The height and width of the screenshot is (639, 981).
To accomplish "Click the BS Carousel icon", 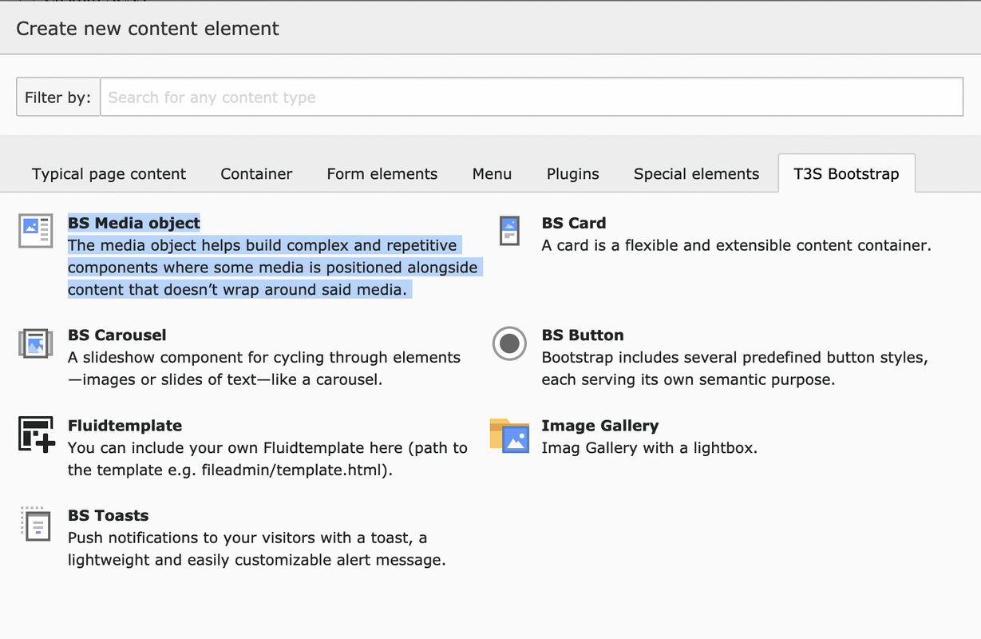I will pos(35,343).
